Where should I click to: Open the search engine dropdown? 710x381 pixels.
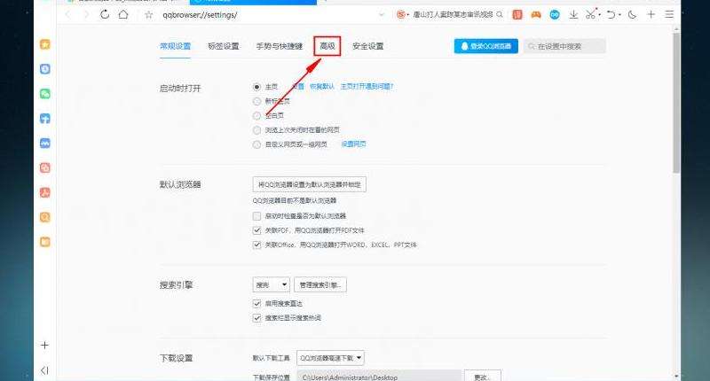click(x=271, y=284)
